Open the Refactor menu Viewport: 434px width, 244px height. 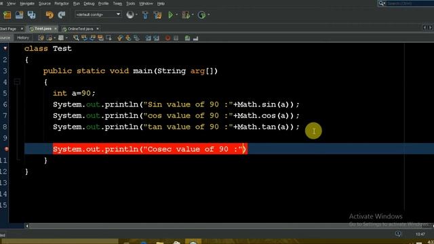[62, 3]
